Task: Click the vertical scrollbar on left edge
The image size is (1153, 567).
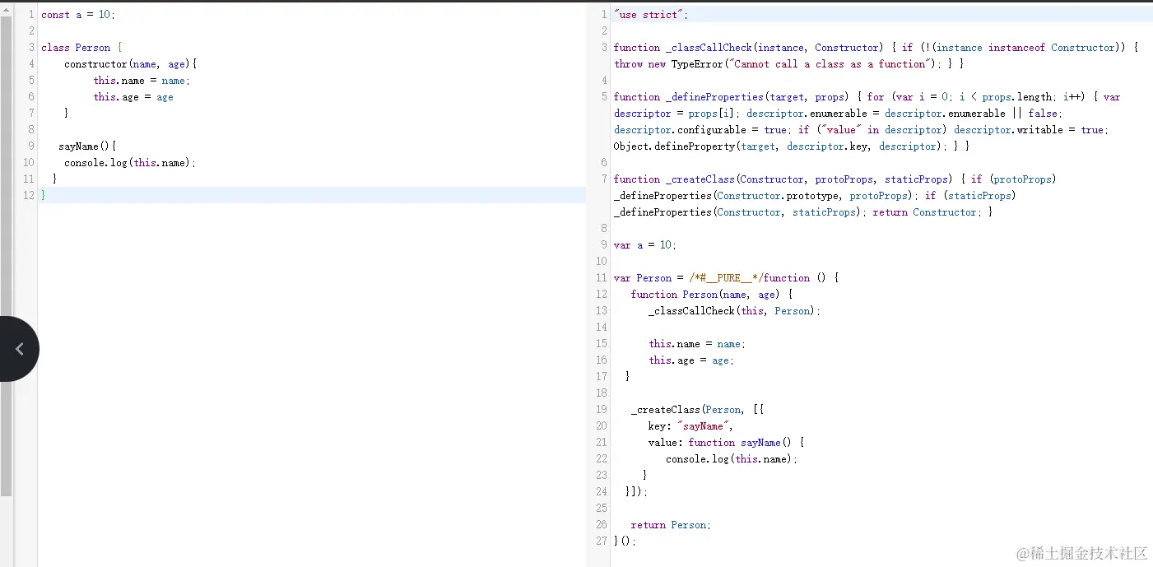Action: click(x=6, y=255)
